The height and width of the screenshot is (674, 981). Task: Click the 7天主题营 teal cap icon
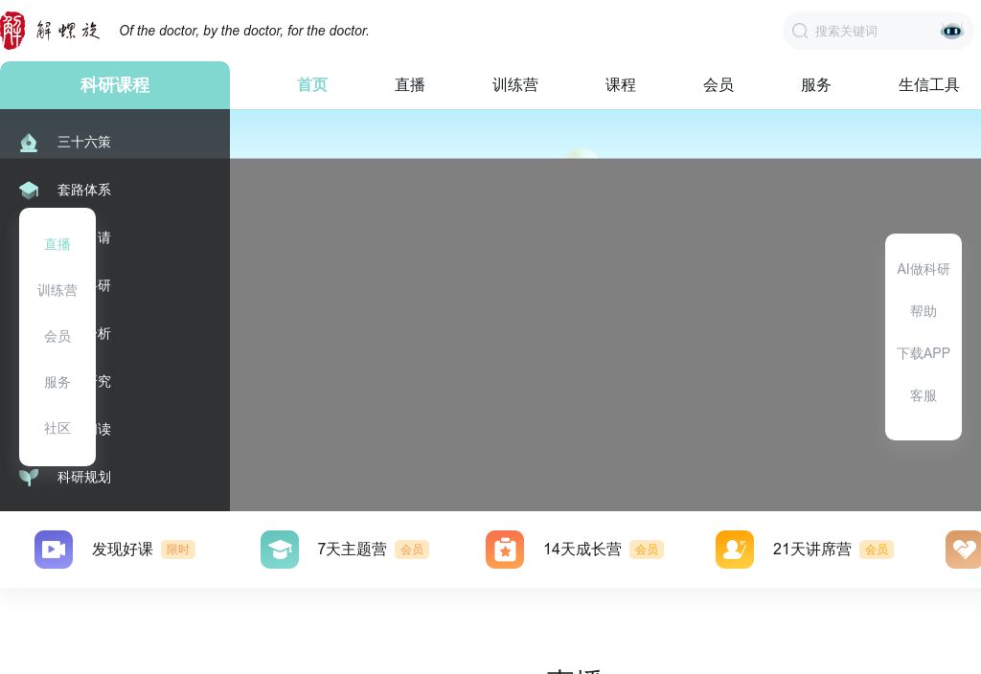[280, 550]
